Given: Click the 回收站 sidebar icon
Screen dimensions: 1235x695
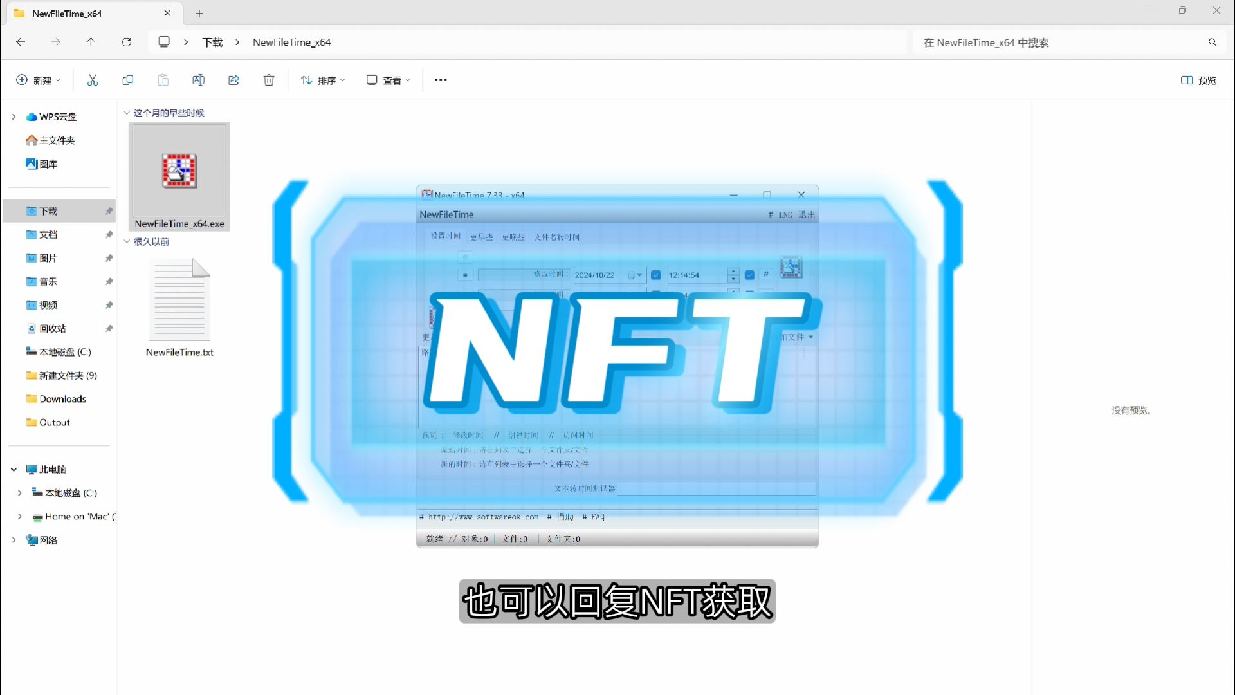Looking at the screenshot, I should (51, 328).
